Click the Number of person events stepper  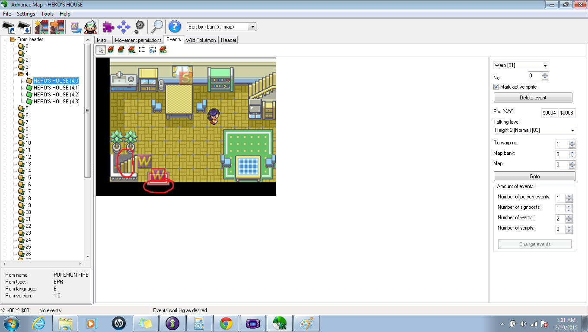[569, 198]
